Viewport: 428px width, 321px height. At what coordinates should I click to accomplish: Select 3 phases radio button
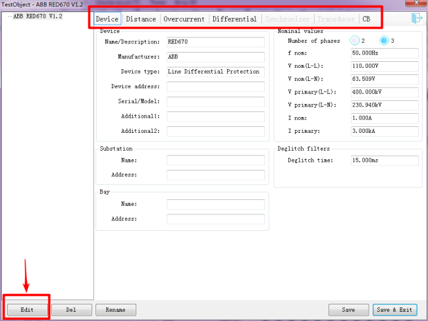385,41
